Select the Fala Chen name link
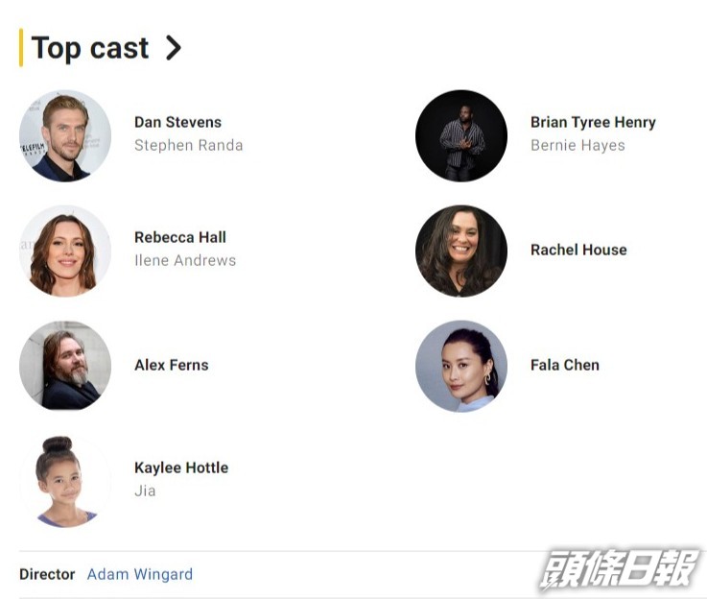Image resolution: width=707 pixels, height=599 pixels. click(x=565, y=365)
